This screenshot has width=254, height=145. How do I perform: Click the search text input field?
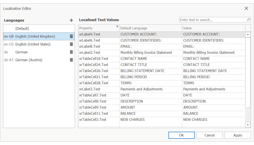click(212, 20)
